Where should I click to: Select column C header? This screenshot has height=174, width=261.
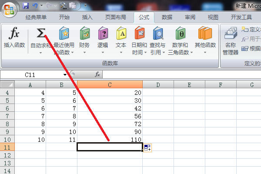110,84
